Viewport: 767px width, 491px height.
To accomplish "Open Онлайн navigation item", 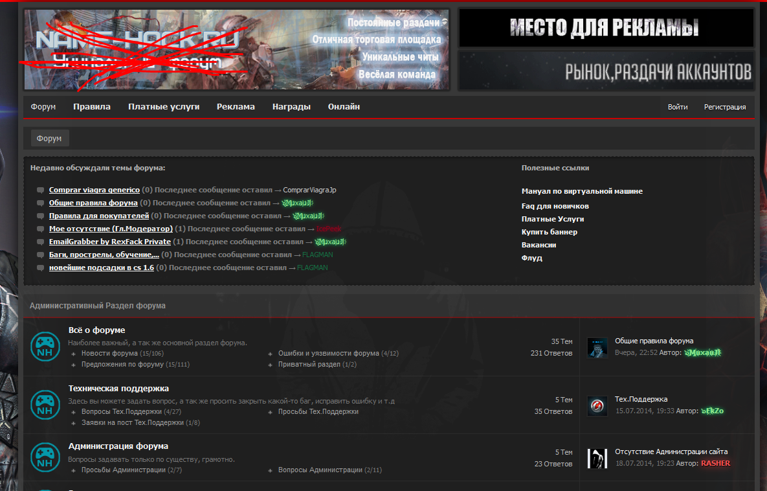I will 344,107.
